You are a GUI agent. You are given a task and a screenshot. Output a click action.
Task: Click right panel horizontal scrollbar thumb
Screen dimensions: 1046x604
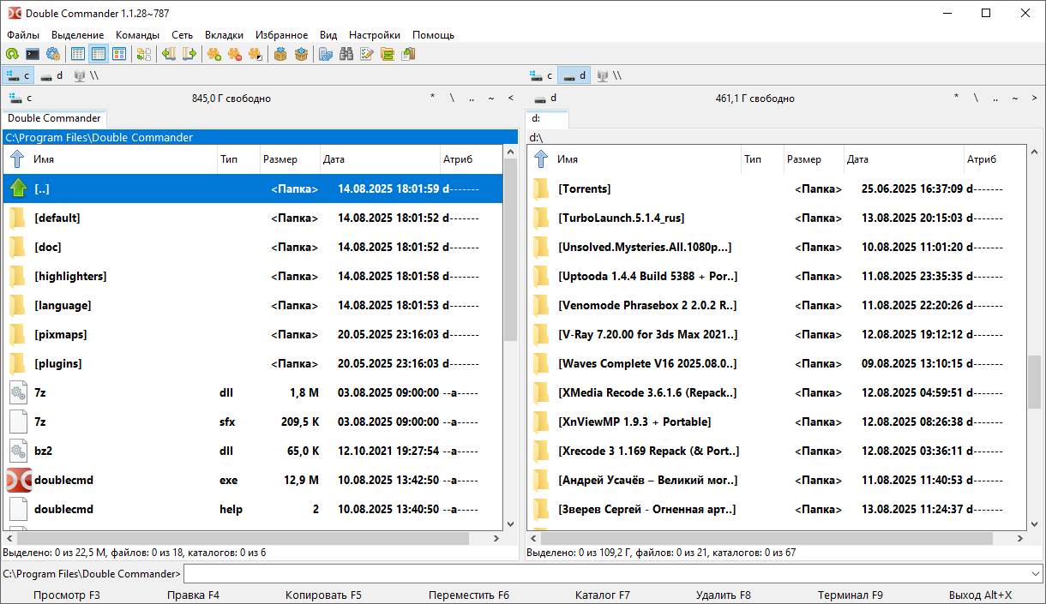(768, 538)
